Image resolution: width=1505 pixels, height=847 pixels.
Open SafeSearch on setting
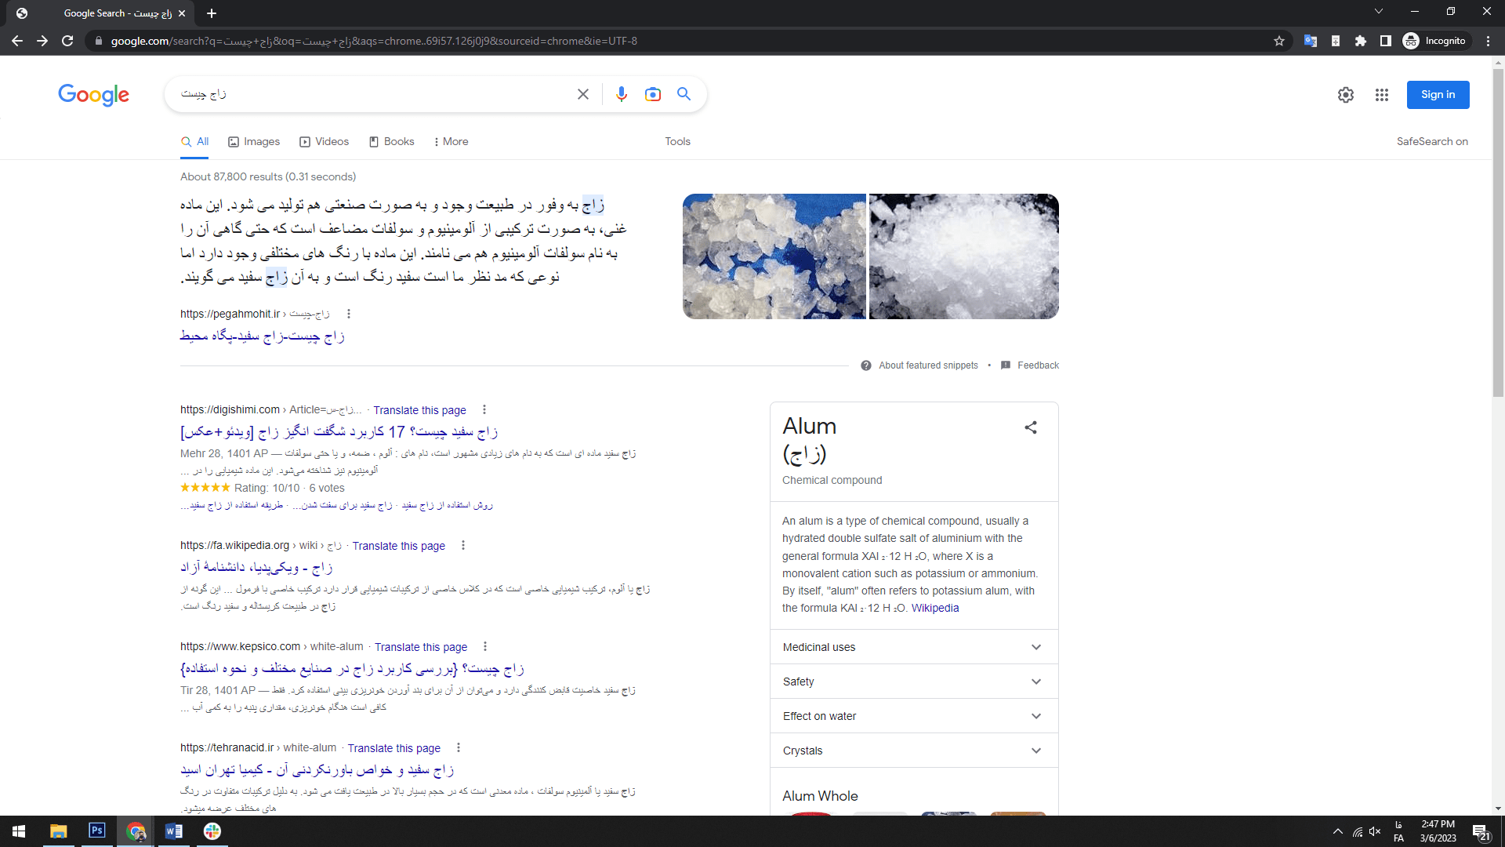point(1432,142)
